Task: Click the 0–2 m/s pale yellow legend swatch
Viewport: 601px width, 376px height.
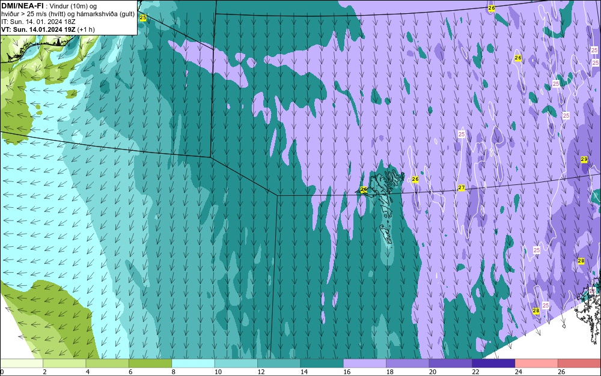Action: click(22, 363)
